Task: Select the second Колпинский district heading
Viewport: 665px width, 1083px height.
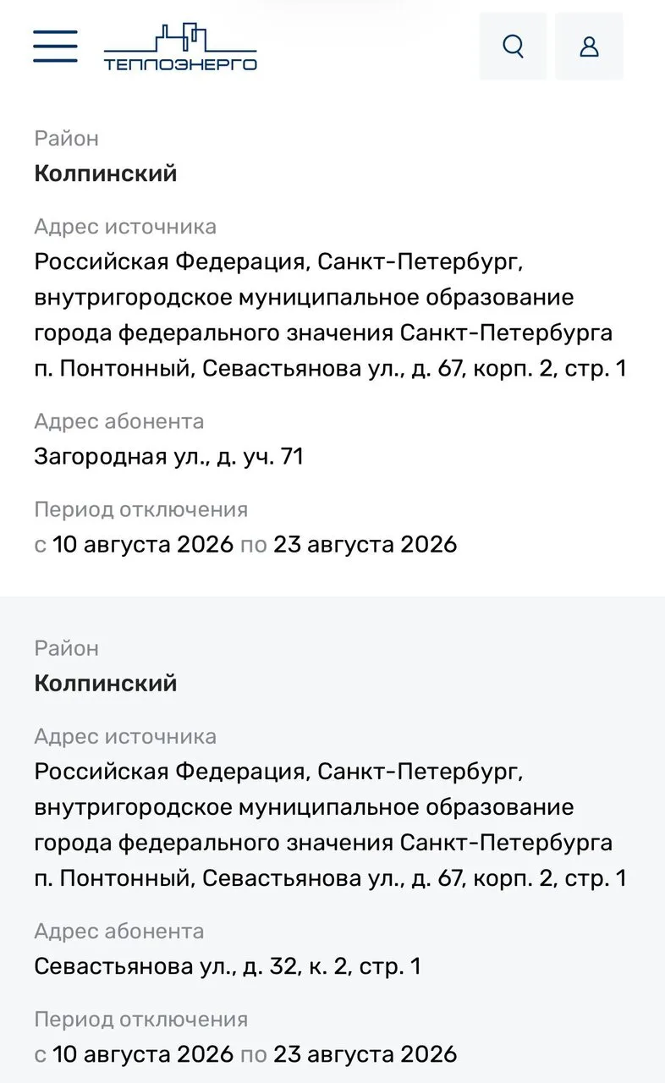Action: click(106, 684)
